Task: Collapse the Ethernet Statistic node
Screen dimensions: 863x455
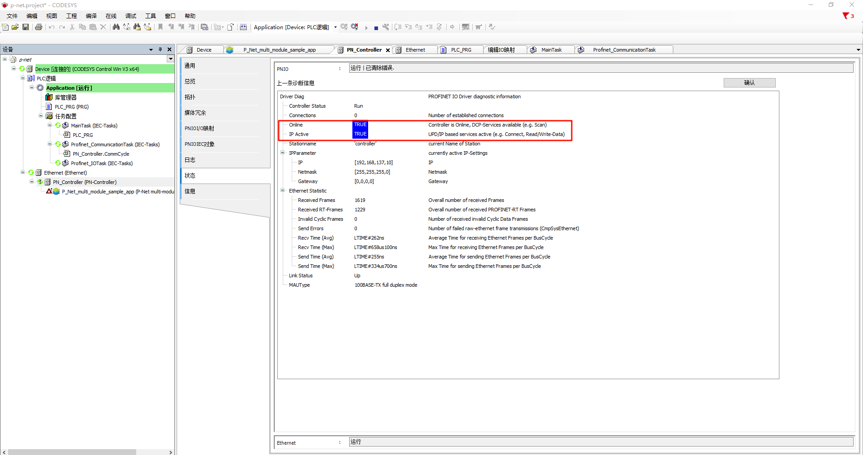Action: (x=283, y=191)
